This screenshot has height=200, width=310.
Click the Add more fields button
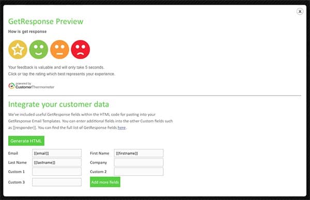point(105,182)
